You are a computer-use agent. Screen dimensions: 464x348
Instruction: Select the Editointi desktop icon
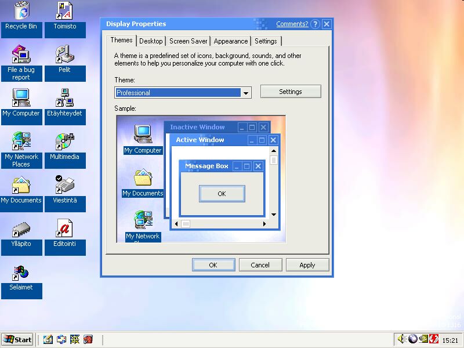click(64, 229)
